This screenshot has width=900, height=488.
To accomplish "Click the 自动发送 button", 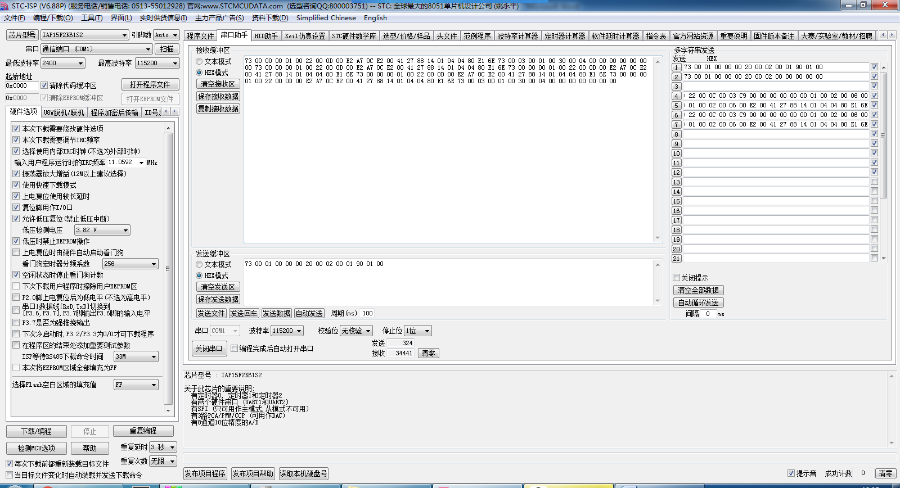I will click(x=309, y=313).
